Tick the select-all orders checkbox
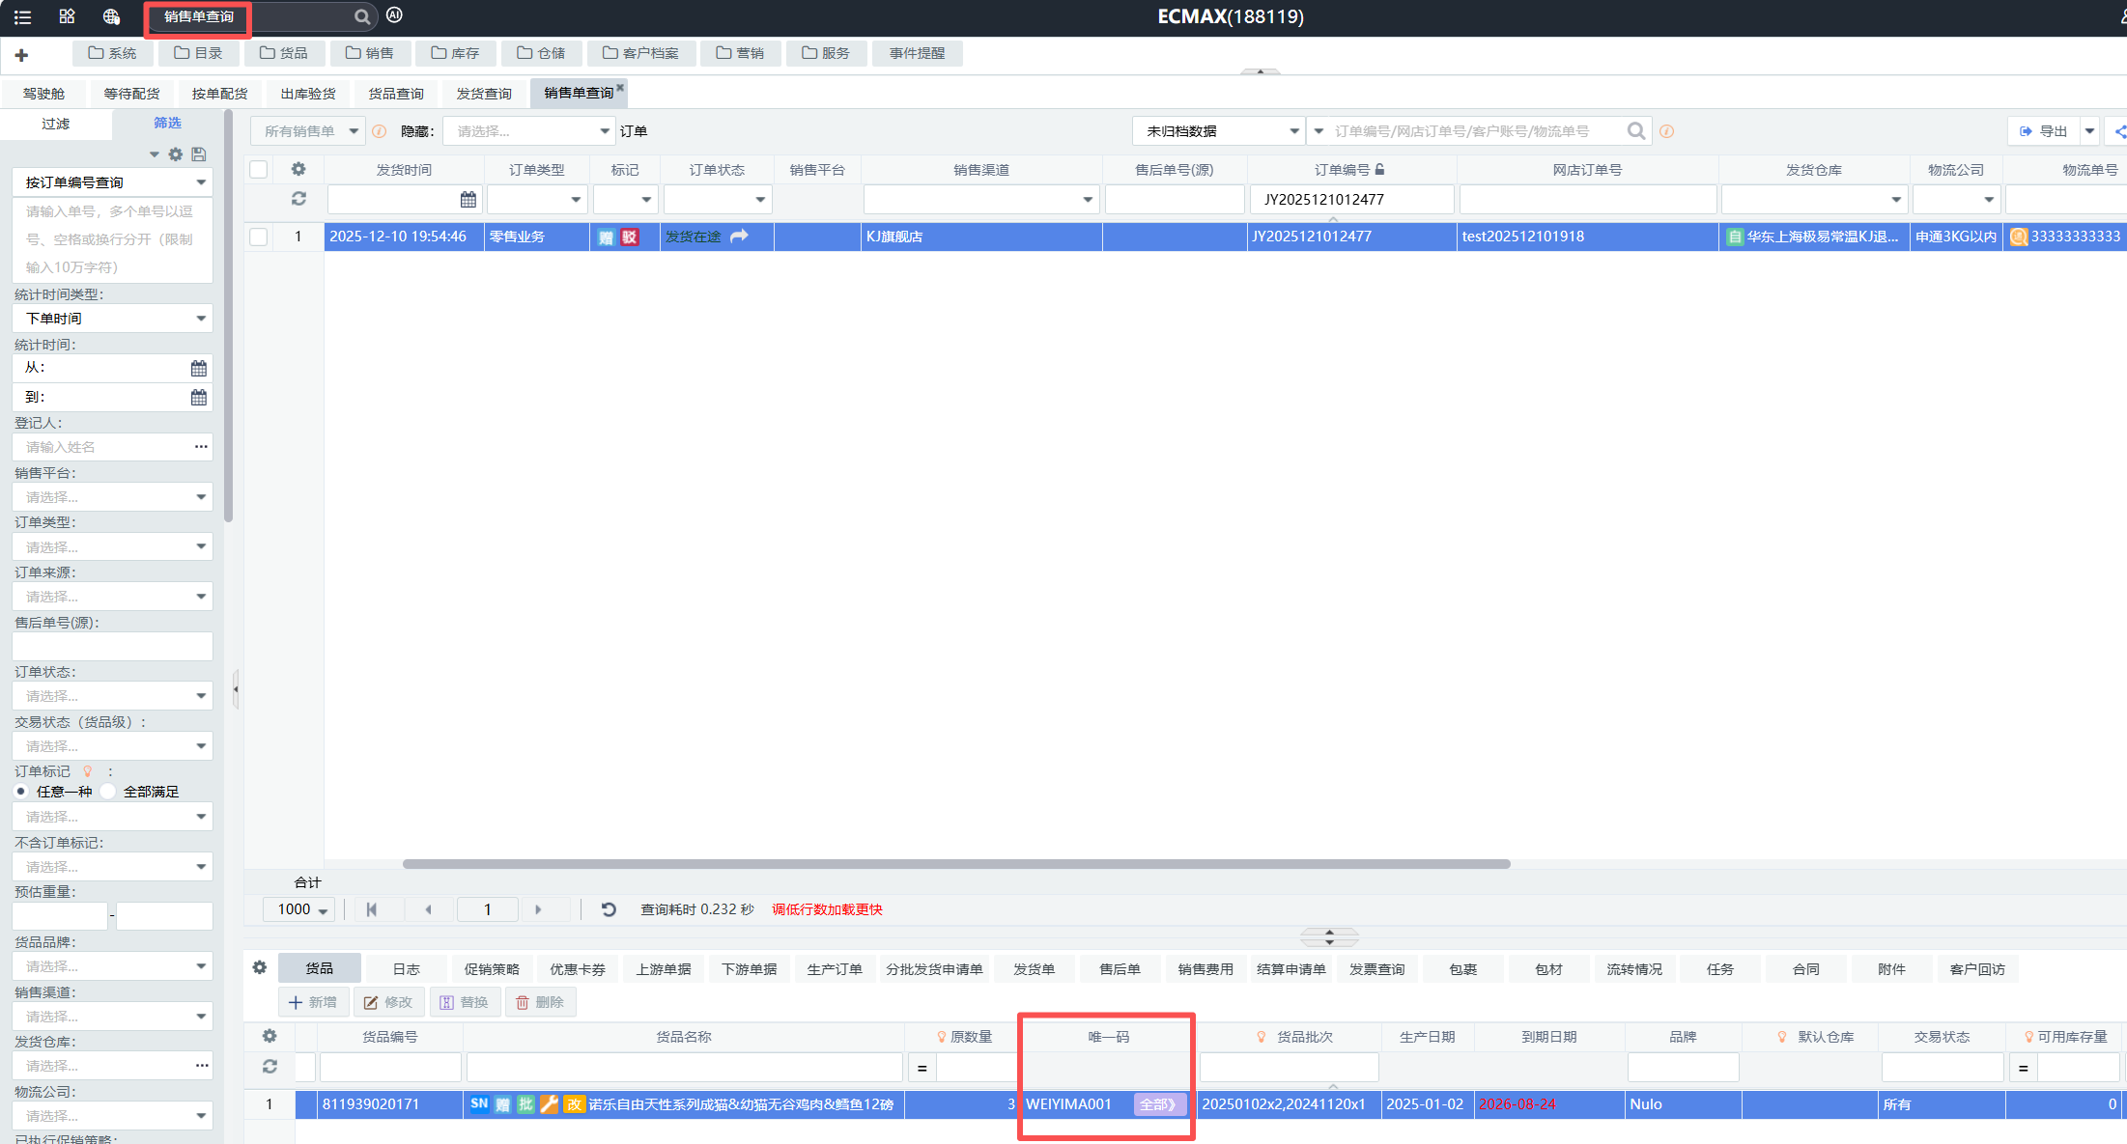This screenshot has height=1144, width=2127. (259, 170)
